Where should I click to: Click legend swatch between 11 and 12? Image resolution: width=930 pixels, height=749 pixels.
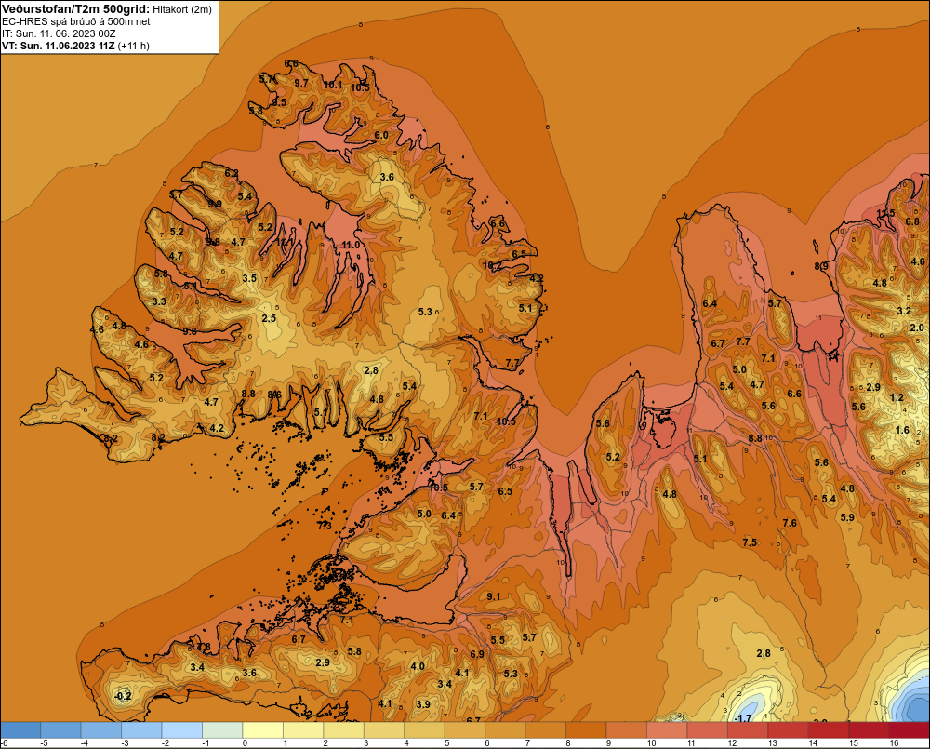coord(707,730)
